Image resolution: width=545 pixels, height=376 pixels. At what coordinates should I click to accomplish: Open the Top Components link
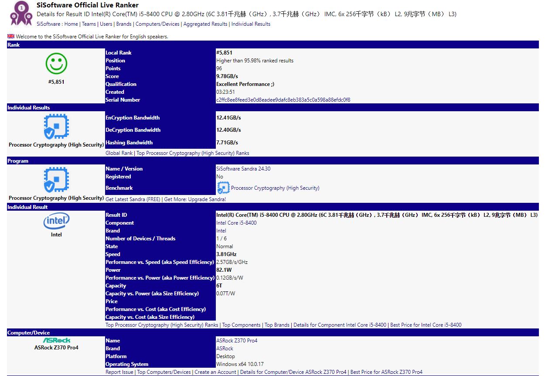click(242, 325)
